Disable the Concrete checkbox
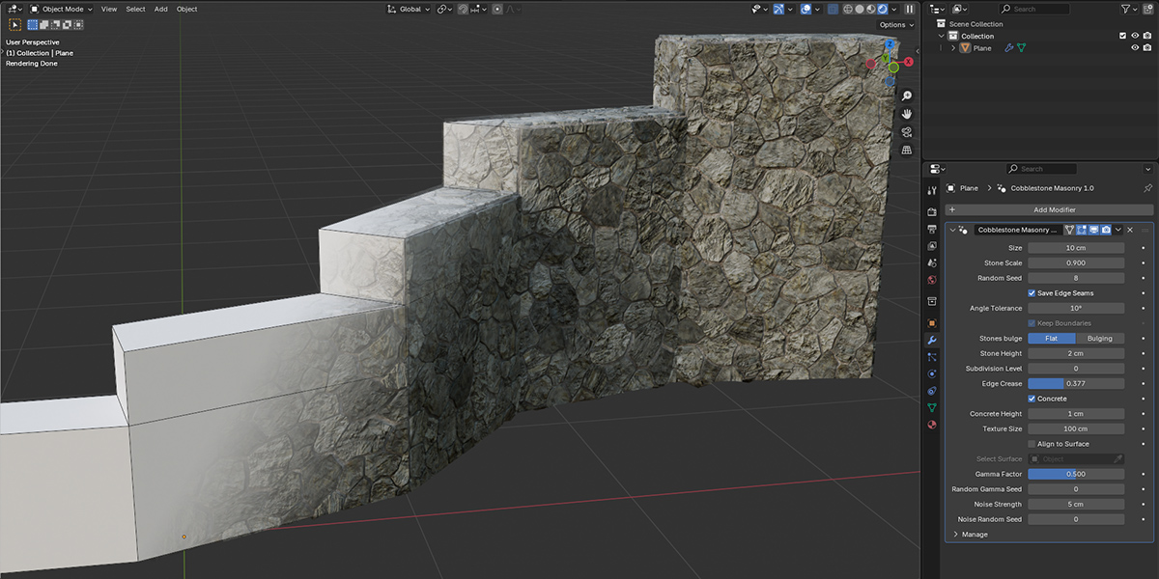Image resolution: width=1159 pixels, height=579 pixels. click(1032, 399)
